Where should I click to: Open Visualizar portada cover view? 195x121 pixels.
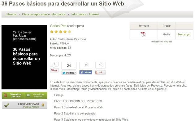coord(13,96)
